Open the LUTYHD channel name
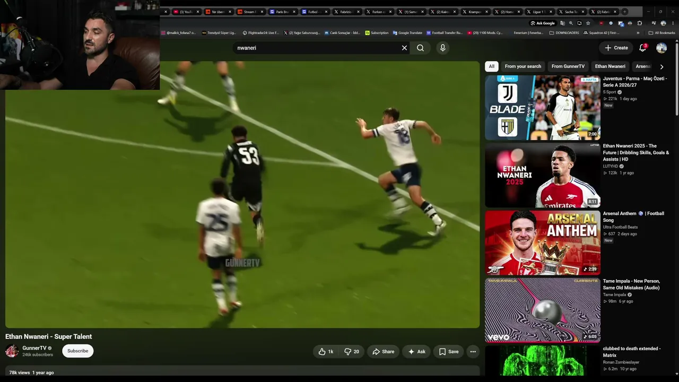 click(611, 166)
